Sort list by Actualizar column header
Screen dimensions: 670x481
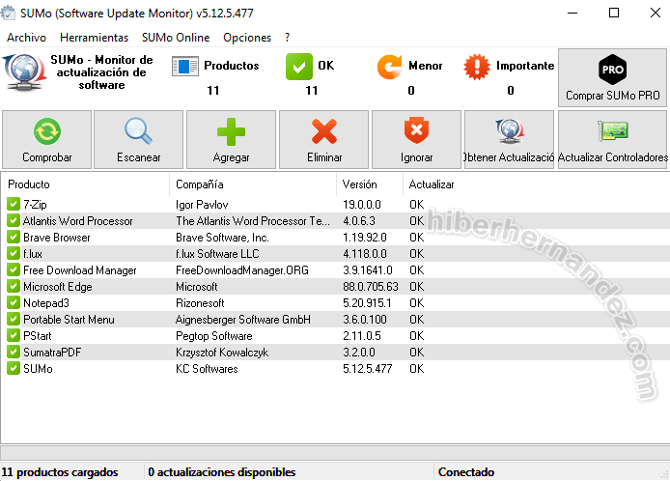[x=432, y=184]
